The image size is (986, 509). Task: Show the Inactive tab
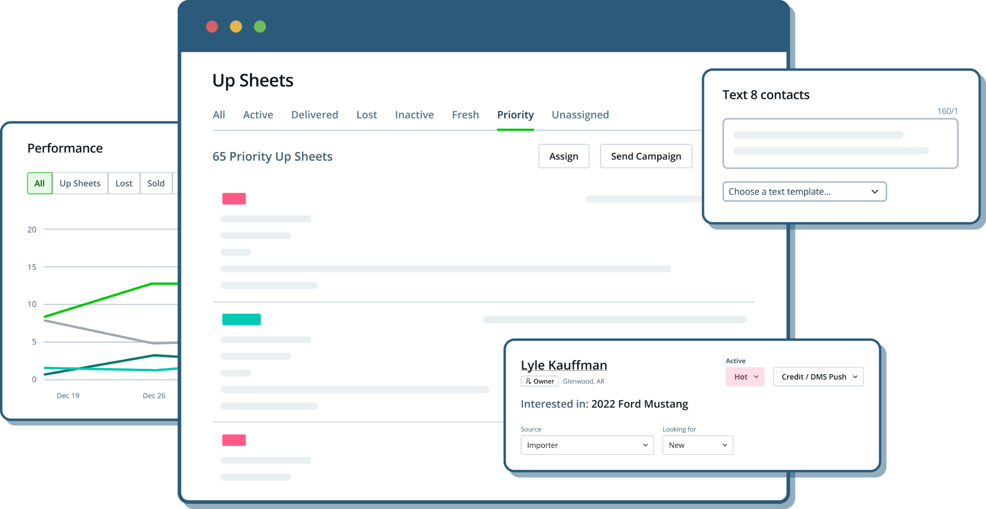coord(415,115)
